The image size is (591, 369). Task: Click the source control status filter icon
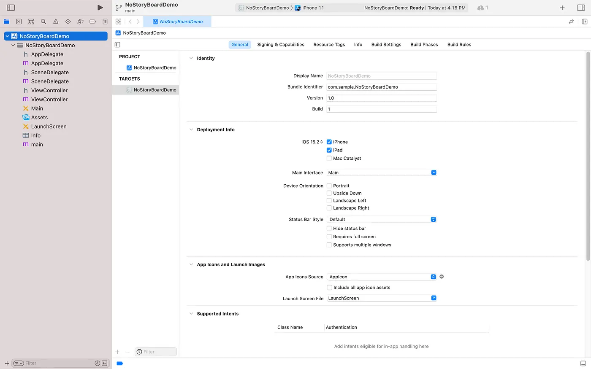104,363
